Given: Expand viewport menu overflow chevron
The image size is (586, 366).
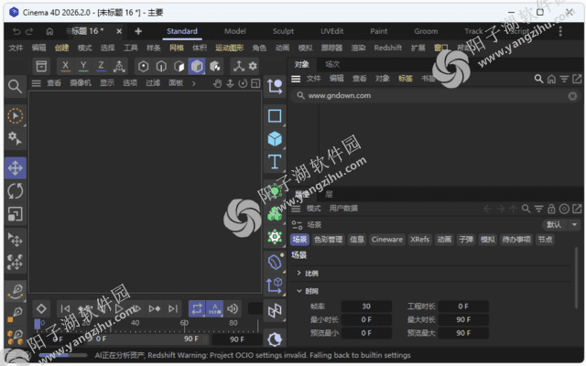Looking at the screenshot, I should [193, 83].
